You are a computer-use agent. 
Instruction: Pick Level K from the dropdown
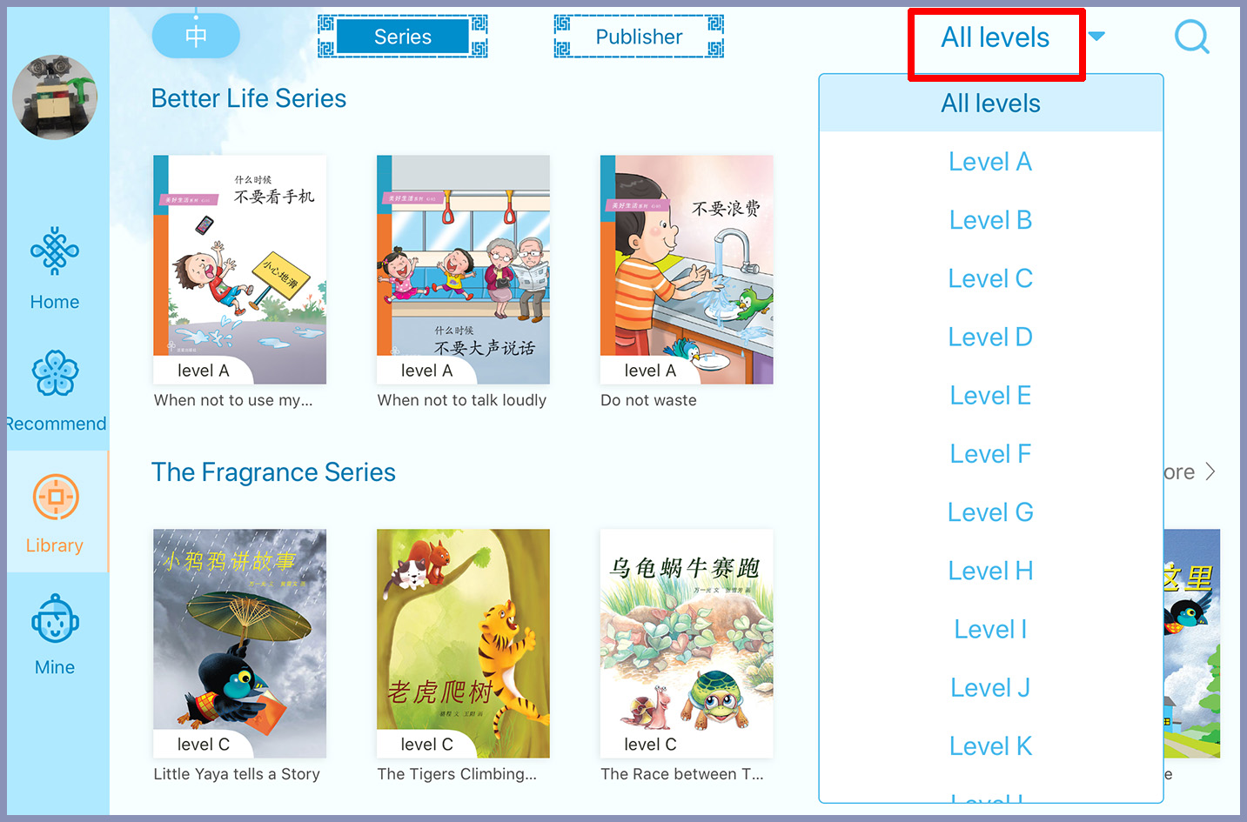click(990, 746)
